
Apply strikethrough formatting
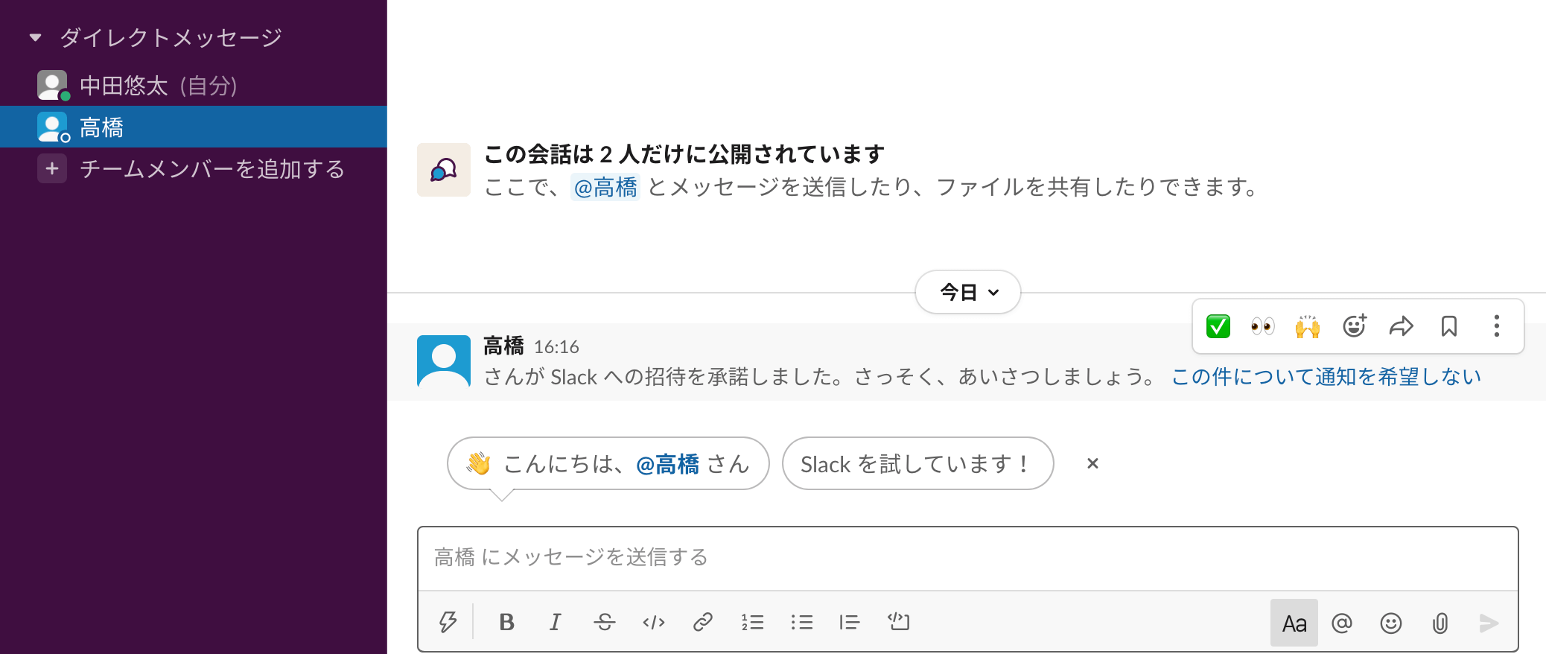point(605,622)
